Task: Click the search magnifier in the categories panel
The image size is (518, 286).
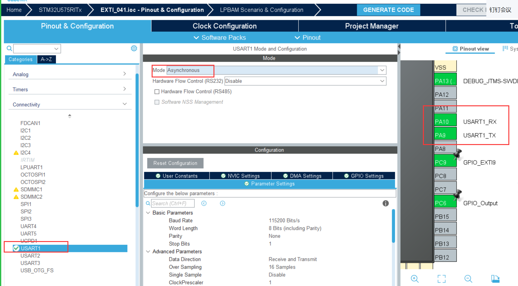Action: click(x=9, y=49)
